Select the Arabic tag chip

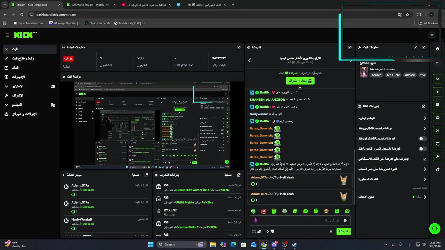(377, 75)
